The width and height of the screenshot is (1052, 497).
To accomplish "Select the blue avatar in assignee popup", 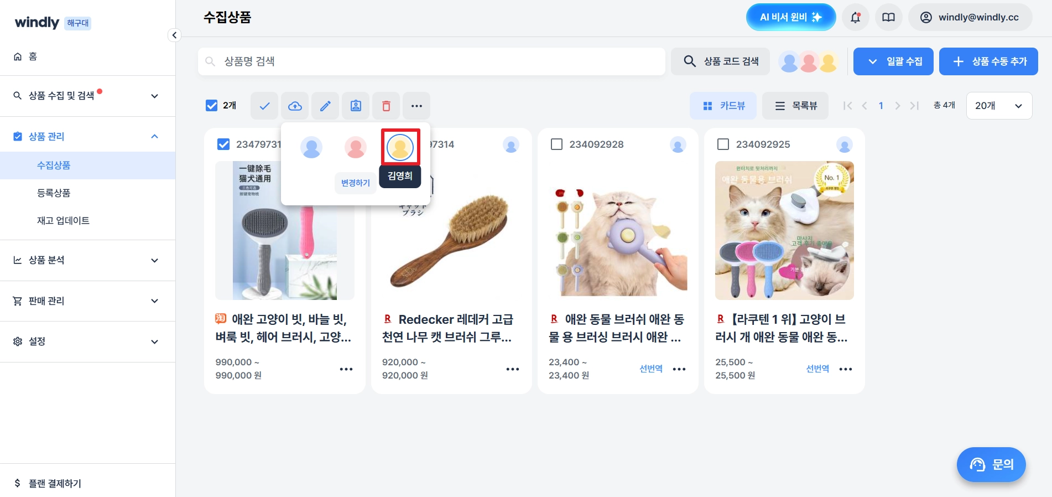I will pos(311,147).
